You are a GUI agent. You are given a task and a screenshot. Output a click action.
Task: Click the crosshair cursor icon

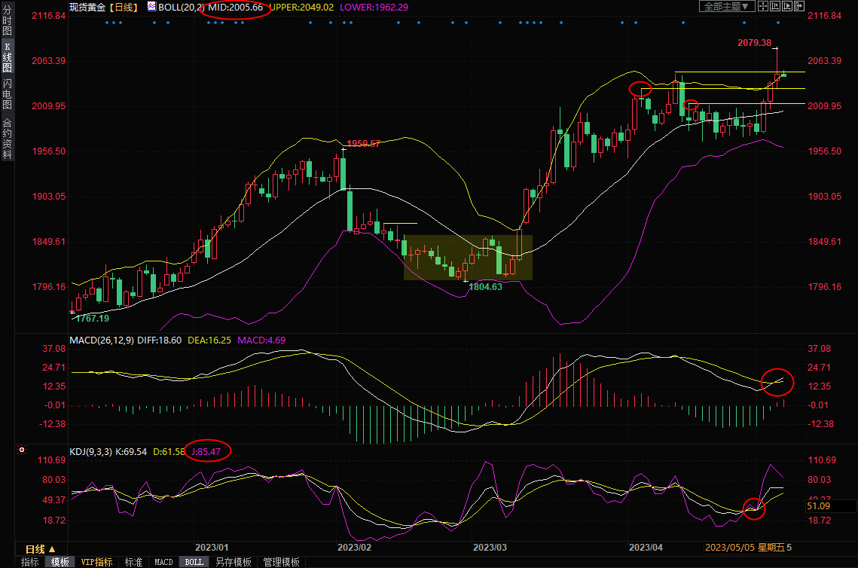tap(762, 6)
